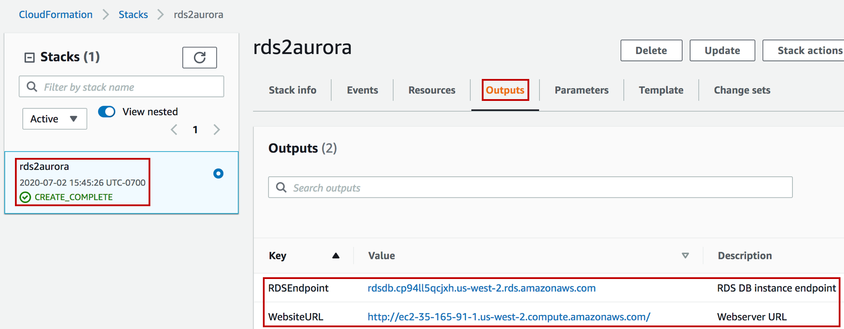Click the WebsiteURL key cell
The height and width of the screenshot is (329, 844).
(x=295, y=317)
